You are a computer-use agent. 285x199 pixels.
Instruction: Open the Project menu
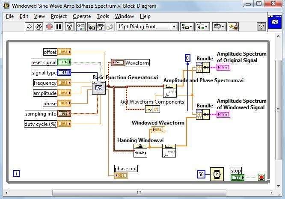pyautogui.click(x=59, y=16)
